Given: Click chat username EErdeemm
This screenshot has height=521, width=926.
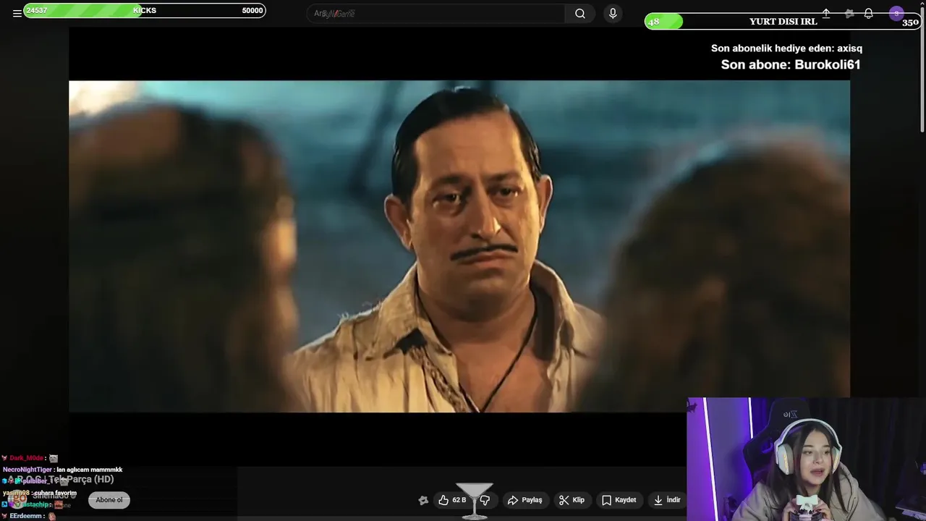Looking at the screenshot, I should [x=27, y=516].
